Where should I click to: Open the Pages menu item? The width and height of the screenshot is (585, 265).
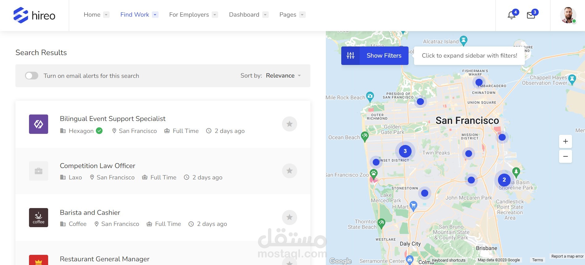[288, 15]
